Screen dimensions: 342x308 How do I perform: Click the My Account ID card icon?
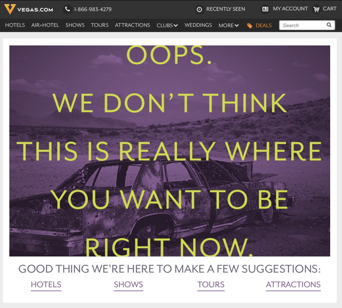tap(265, 9)
